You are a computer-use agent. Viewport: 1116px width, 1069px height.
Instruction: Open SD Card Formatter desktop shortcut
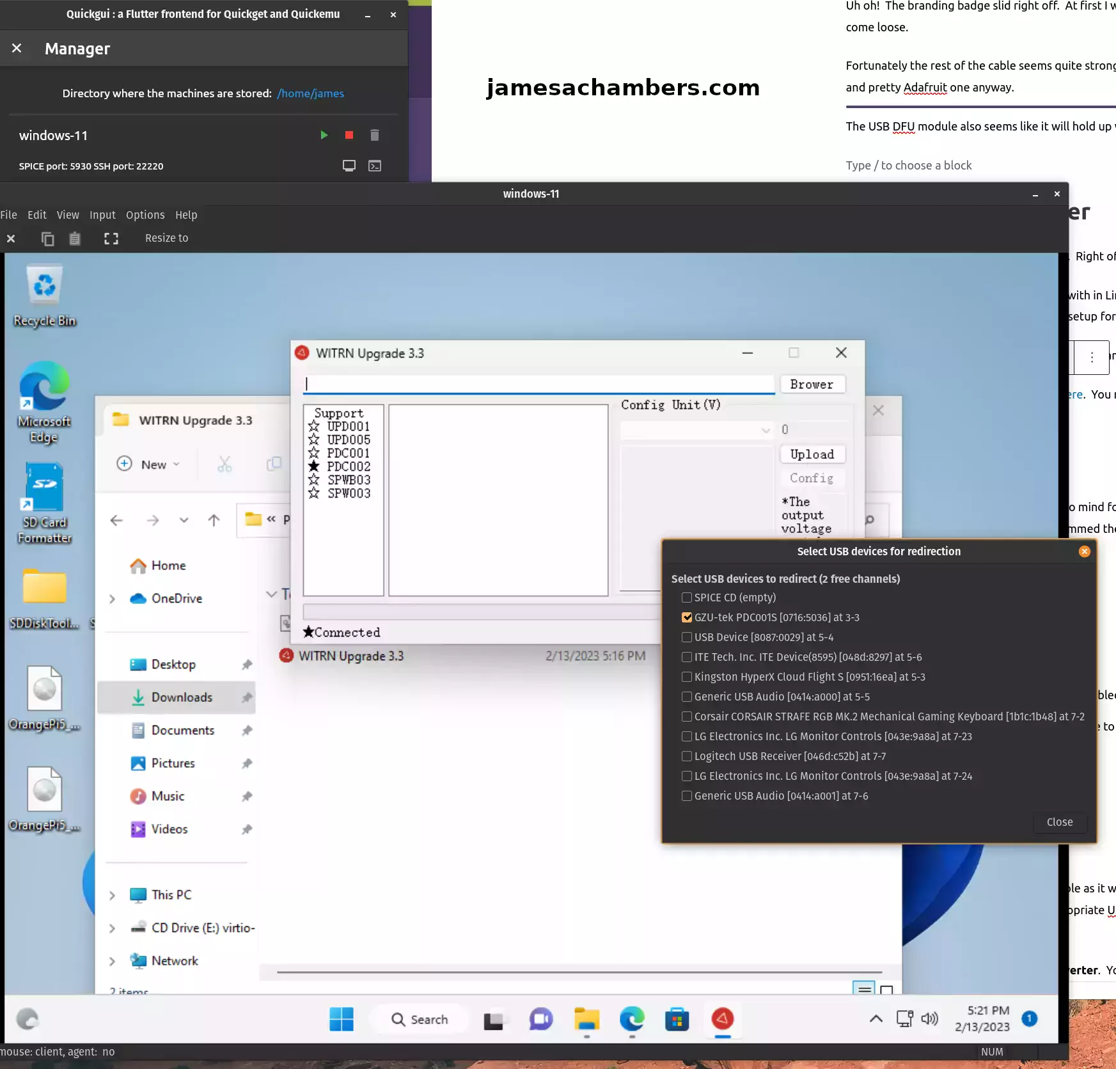point(44,503)
